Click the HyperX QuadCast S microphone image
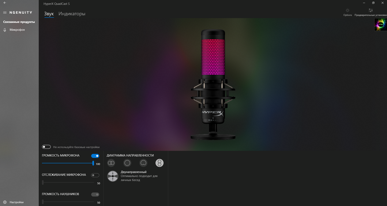This screenshot has width=387, height=206. [x=213, y=85]
